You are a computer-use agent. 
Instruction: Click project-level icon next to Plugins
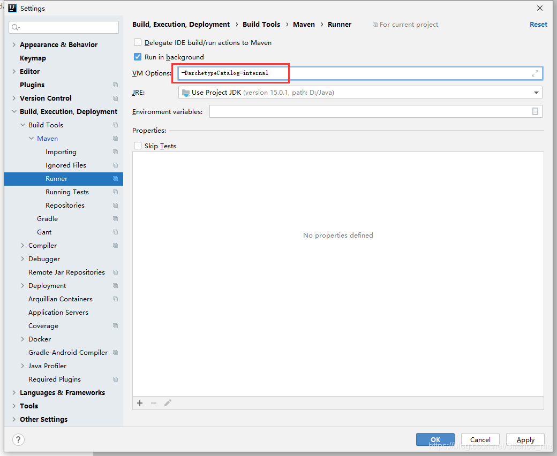[x=116, y=85]
